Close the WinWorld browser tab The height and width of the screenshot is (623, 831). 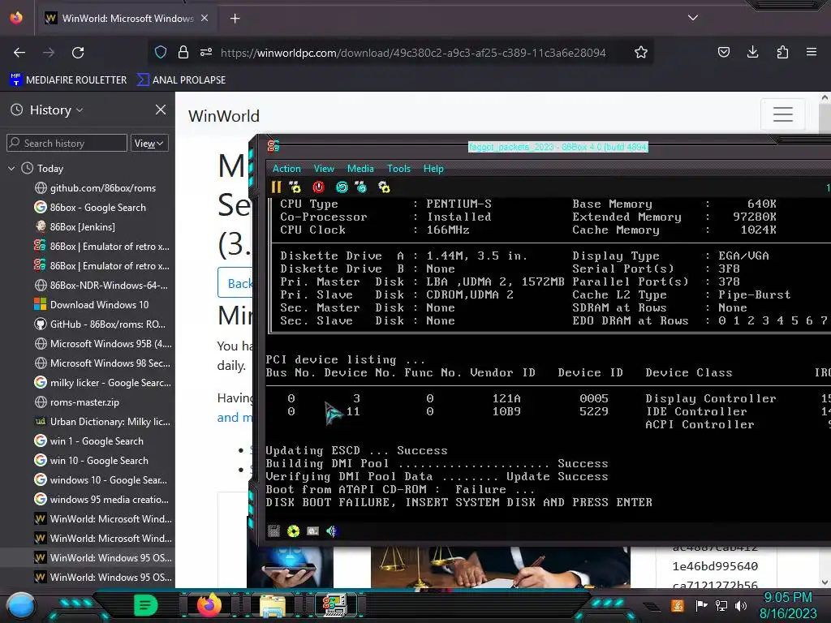(205, 18)
